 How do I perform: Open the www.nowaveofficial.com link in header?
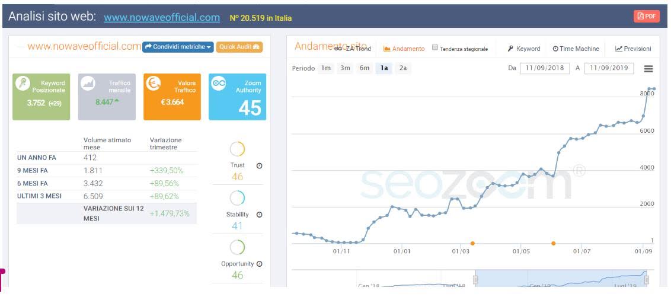(x=162, y=18)
